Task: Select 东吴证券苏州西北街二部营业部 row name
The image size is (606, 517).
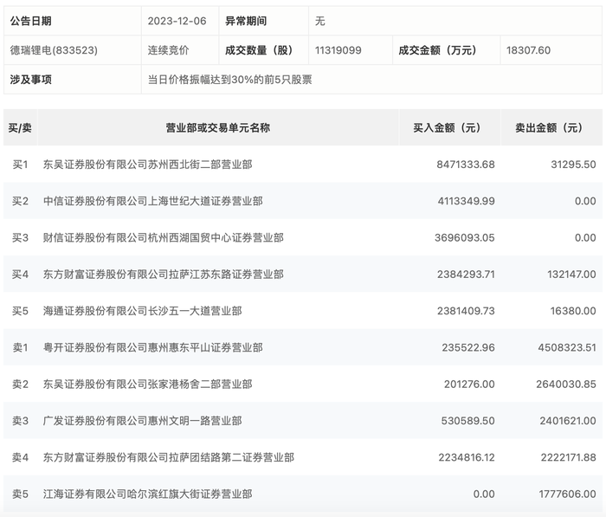Action: point(148,165)
